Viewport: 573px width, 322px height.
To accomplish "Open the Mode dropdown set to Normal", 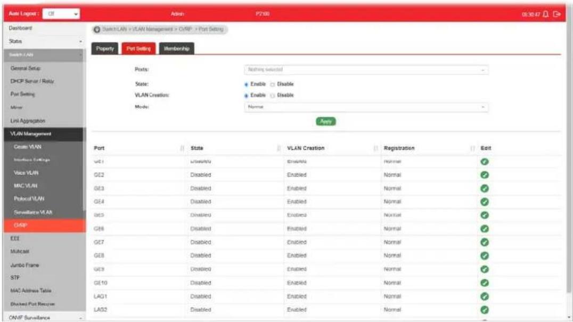I will [366, 107].
